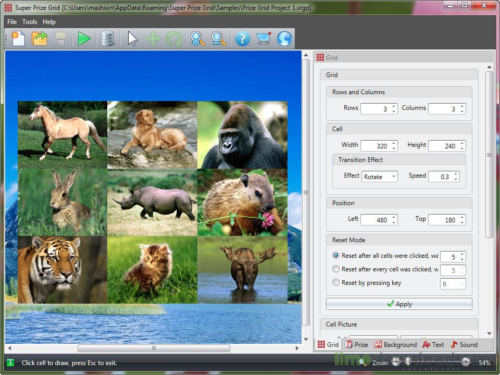The image size is (500, 375).
Task: Select the zoom in magnifier tool
Action: [x=197, y=38]
